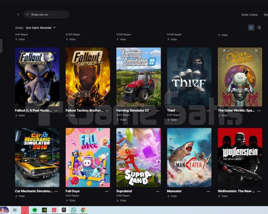This screenshot has width=268, height=214.
Task: Open NVIDIA app from the taskbar
Action: 44,210
